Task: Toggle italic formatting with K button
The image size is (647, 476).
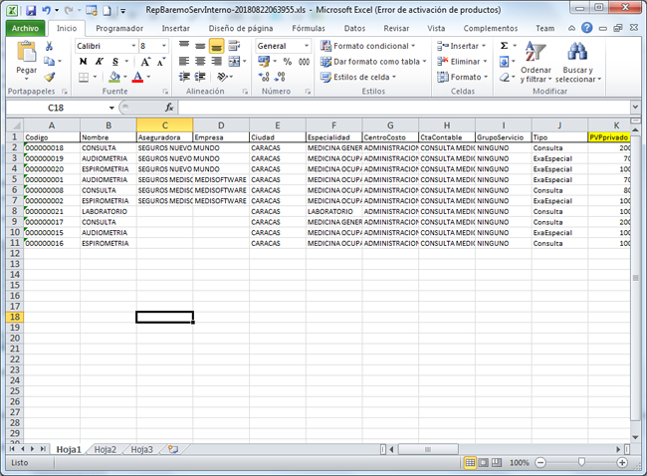Action: pyautogui.click(x=100, y=62)
